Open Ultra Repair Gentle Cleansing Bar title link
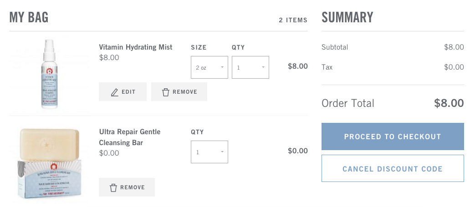 click(x=130, y=137)
